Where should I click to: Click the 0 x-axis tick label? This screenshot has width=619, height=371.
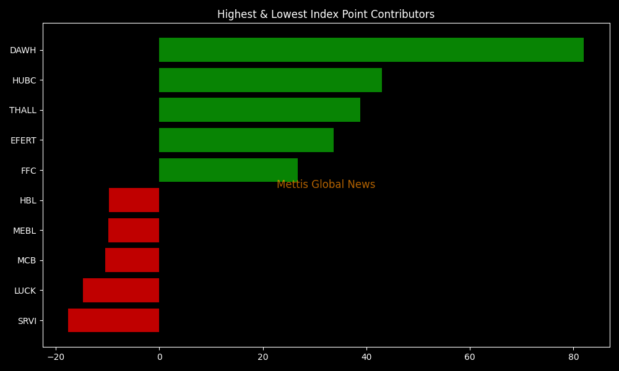pyautogui.click(x=160, y=357)
